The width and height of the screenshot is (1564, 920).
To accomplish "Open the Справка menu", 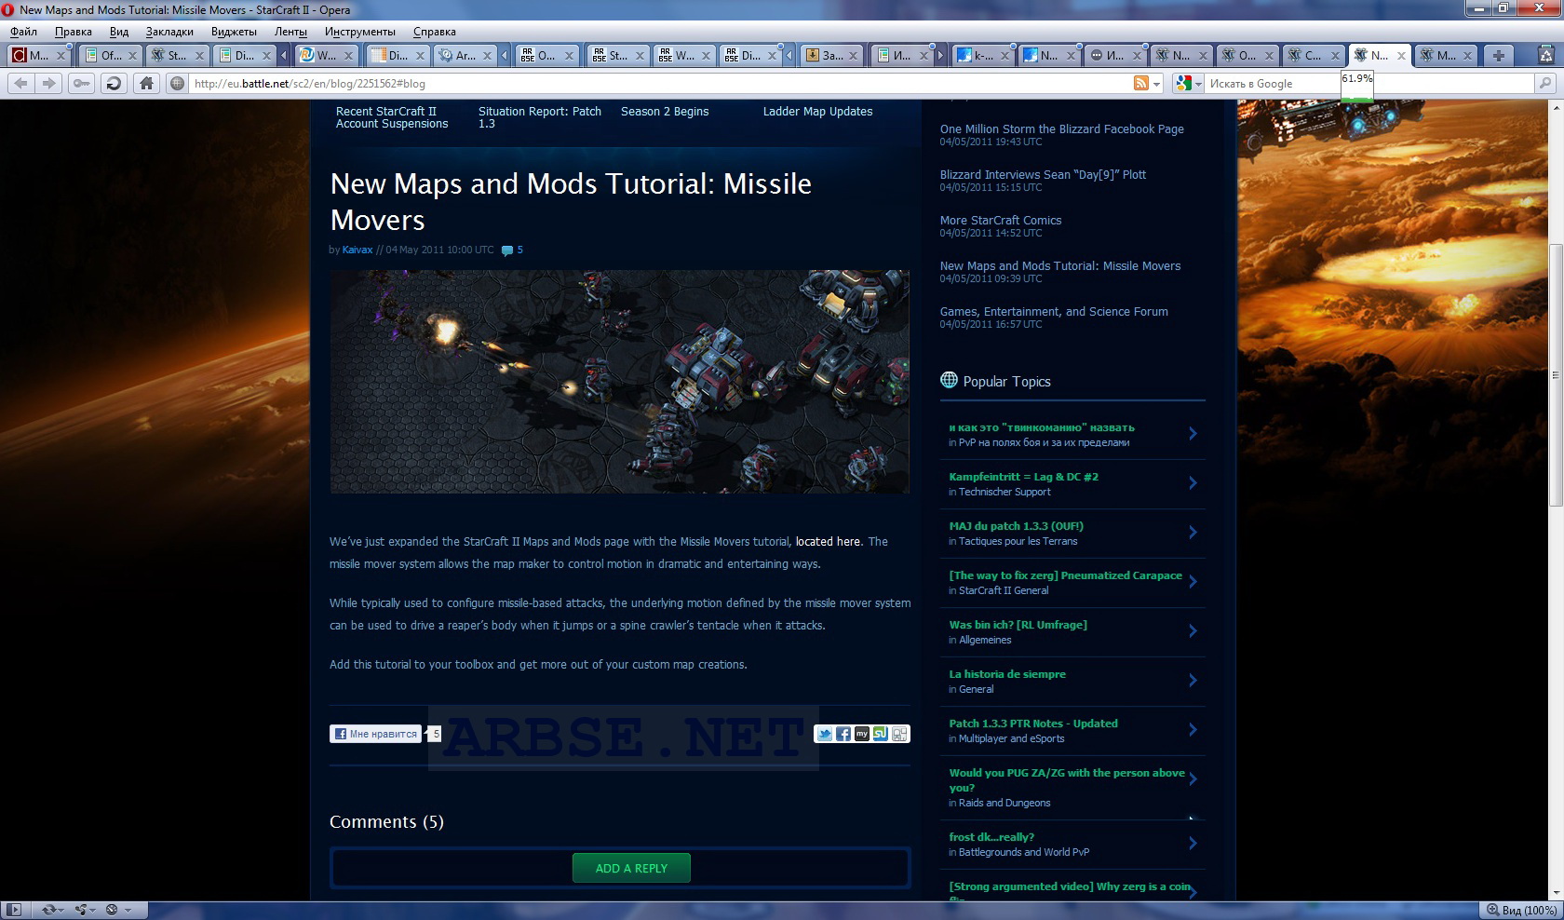I will click(x=434, y=32).
